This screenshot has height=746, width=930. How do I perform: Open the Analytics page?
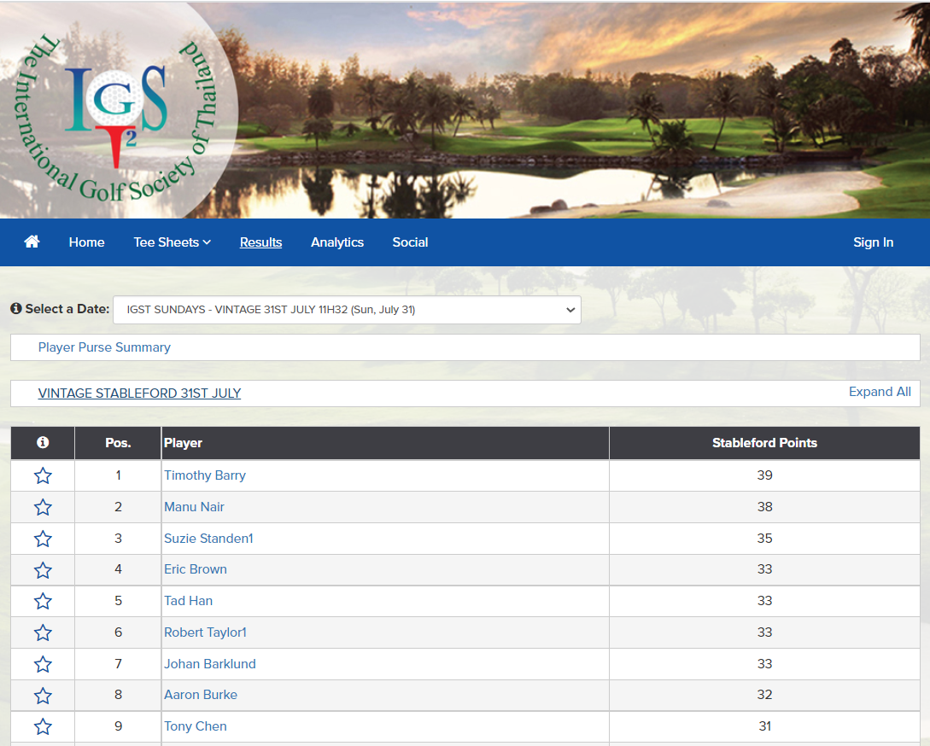click(337, 242)
